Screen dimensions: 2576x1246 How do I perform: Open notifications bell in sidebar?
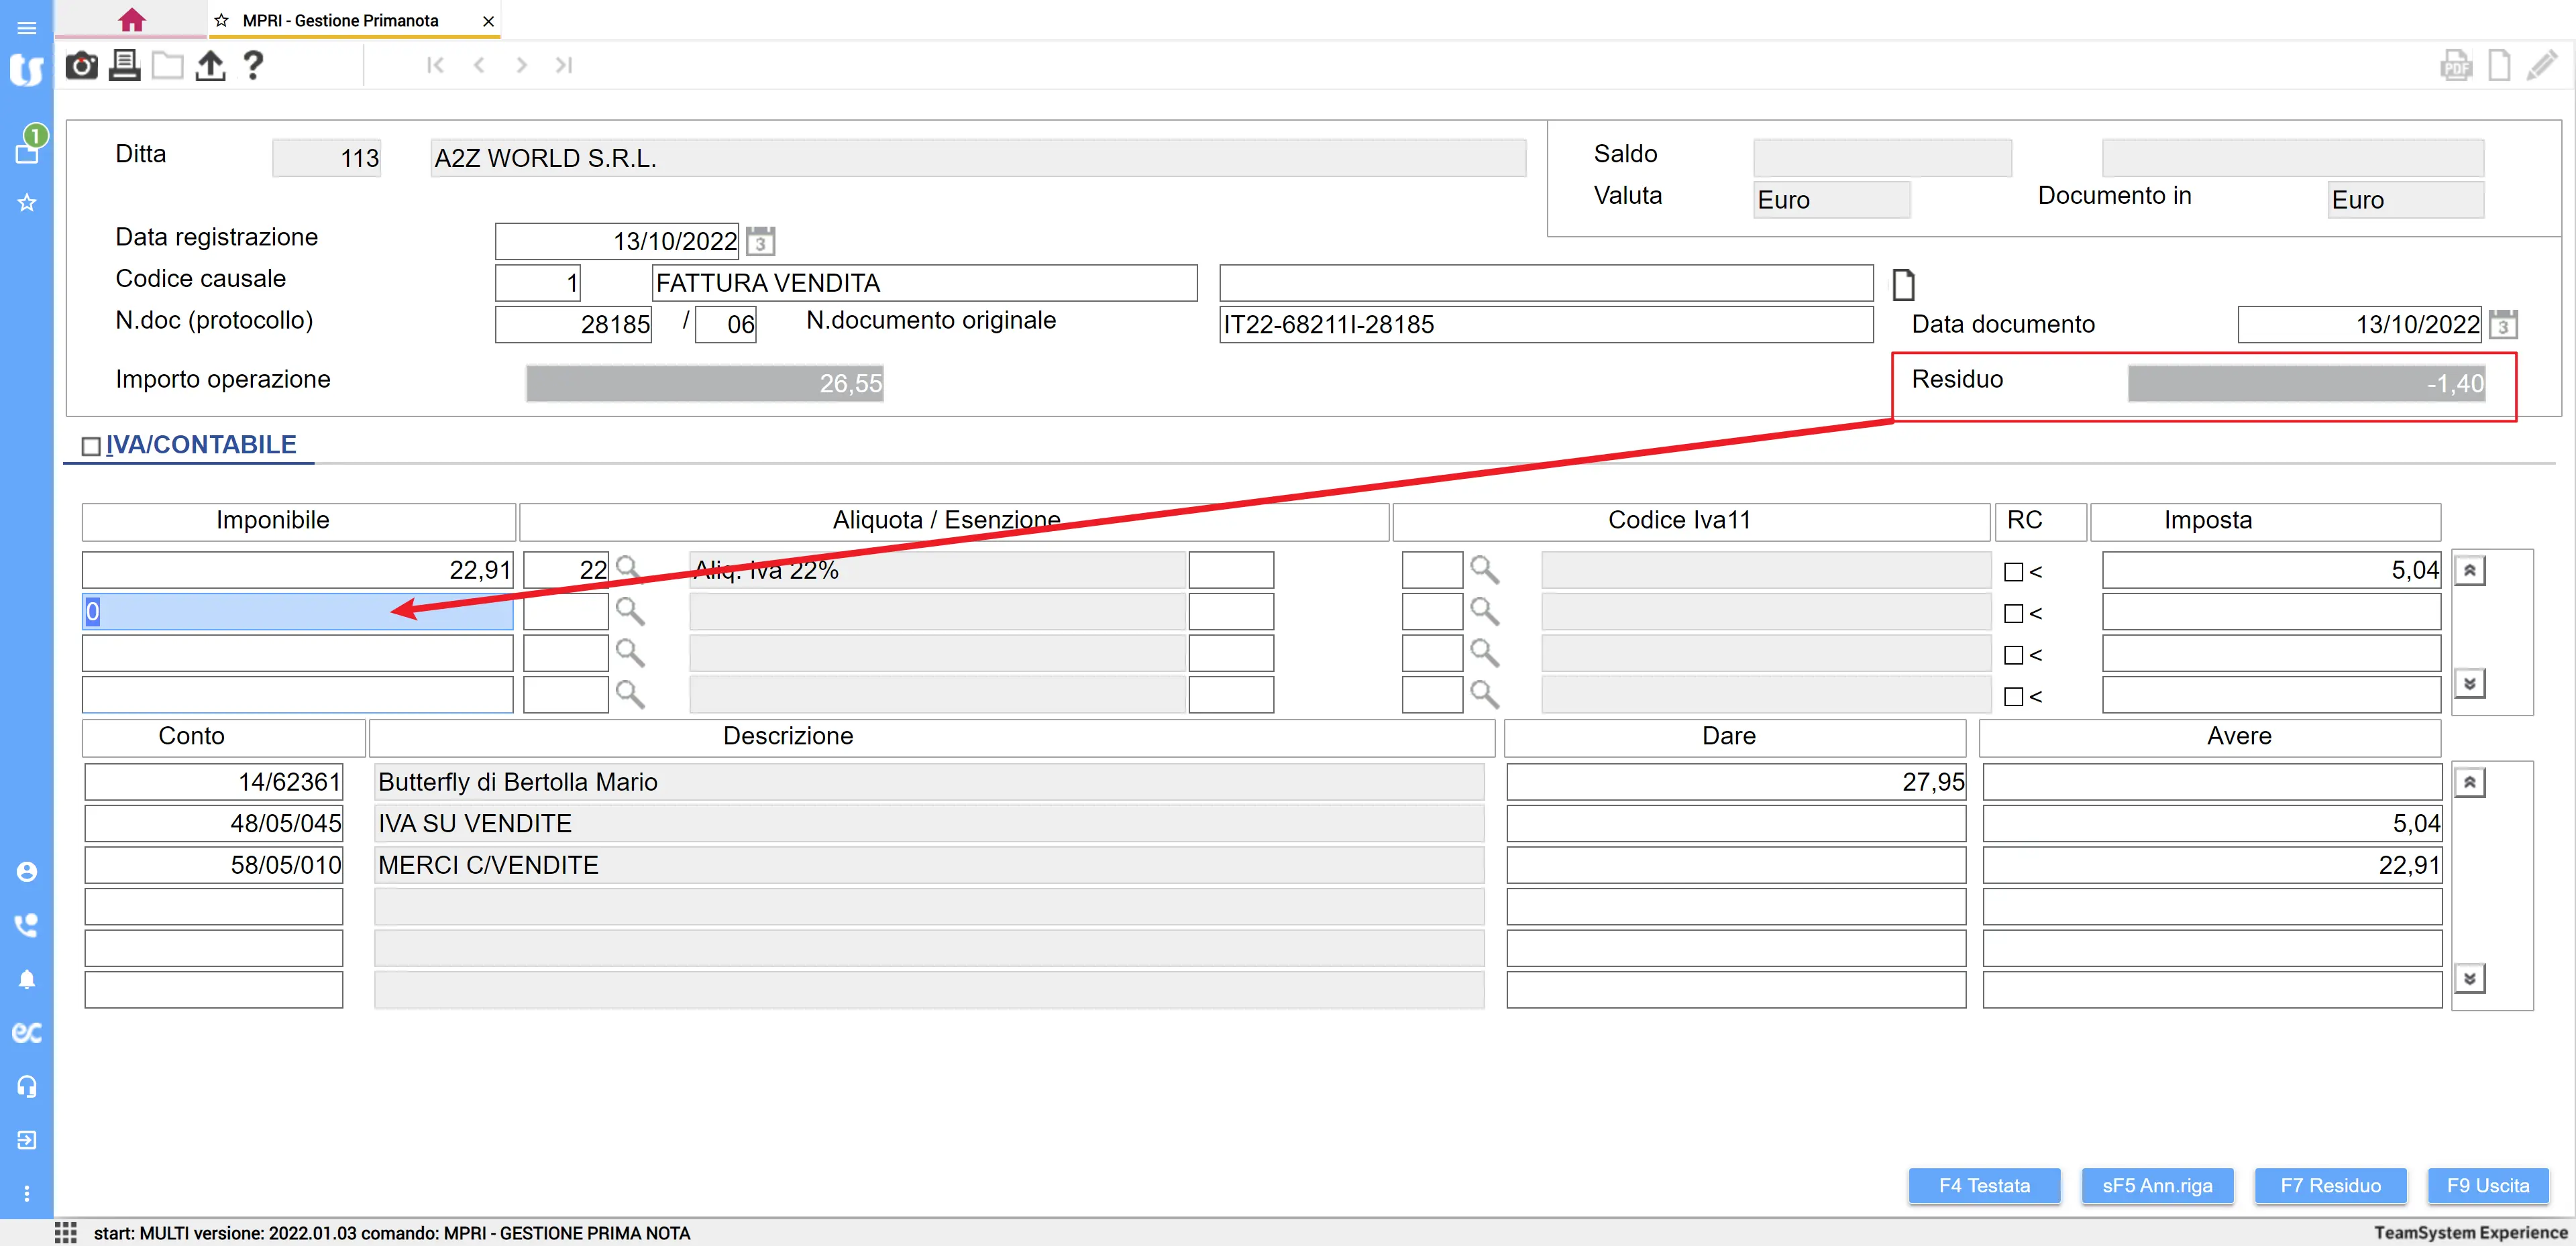pos(27,979)
